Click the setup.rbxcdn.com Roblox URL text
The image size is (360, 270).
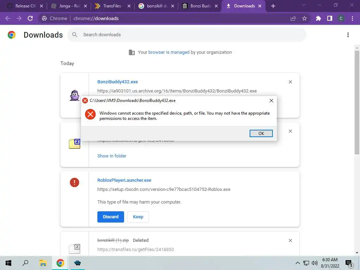point(164,189)
